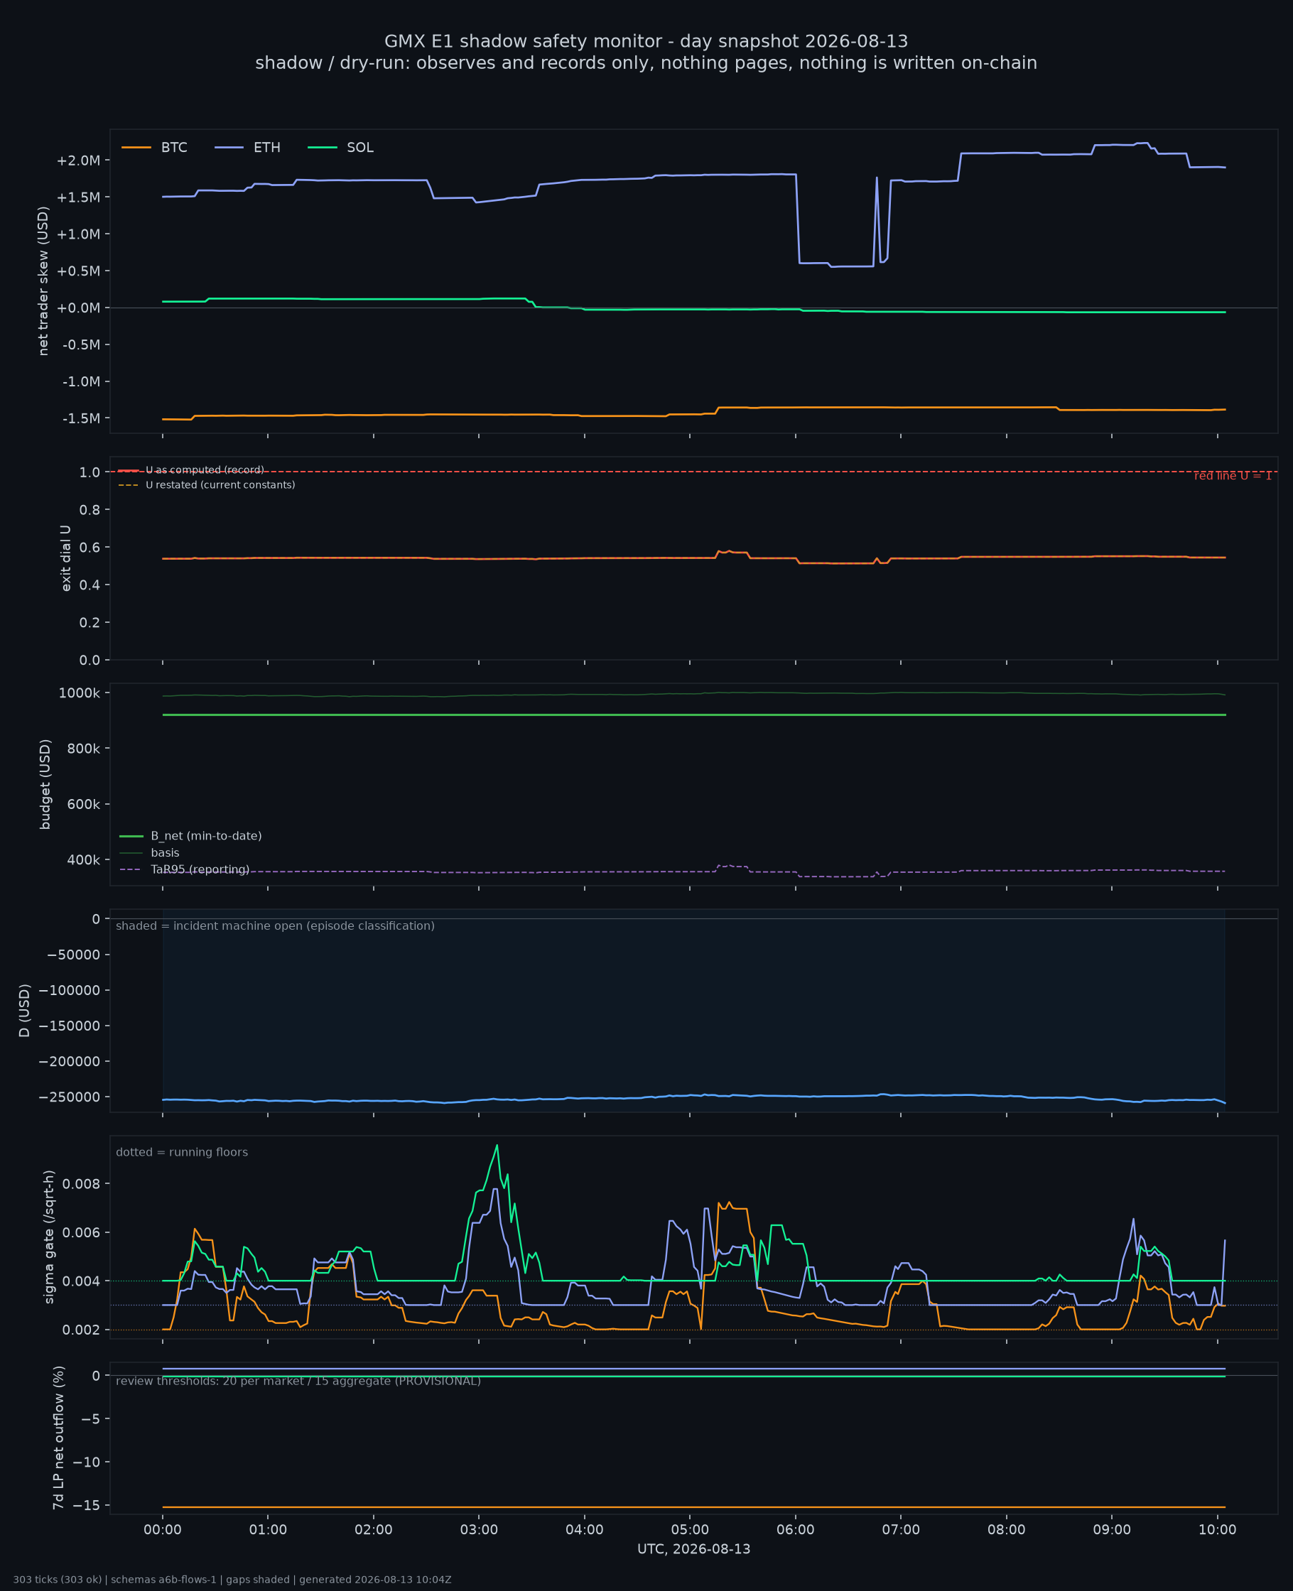Click the "0.8" exit dial tick
The image size is (1293, 1591).
click(x=90, y=510)
